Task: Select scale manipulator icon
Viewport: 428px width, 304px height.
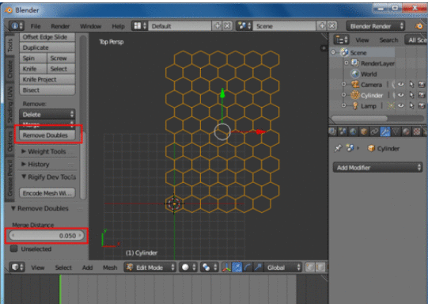Action: [258, 268]
